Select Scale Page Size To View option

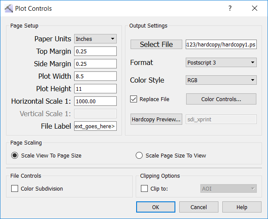tap(139, 155)
